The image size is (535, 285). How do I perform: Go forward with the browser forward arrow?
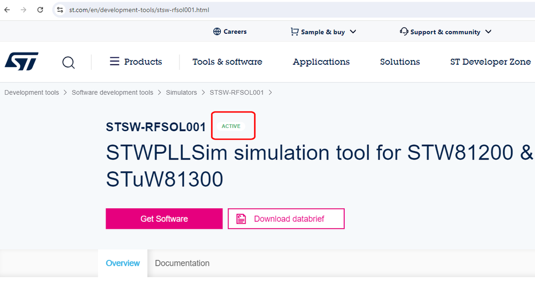click(23, 10)
